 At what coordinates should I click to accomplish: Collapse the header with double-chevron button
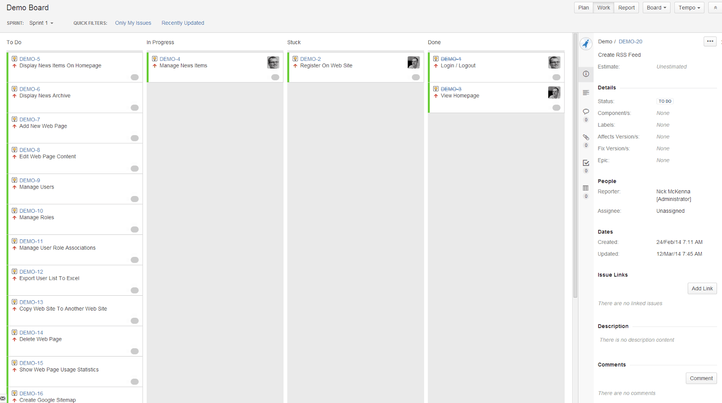(x=715, y=8)
